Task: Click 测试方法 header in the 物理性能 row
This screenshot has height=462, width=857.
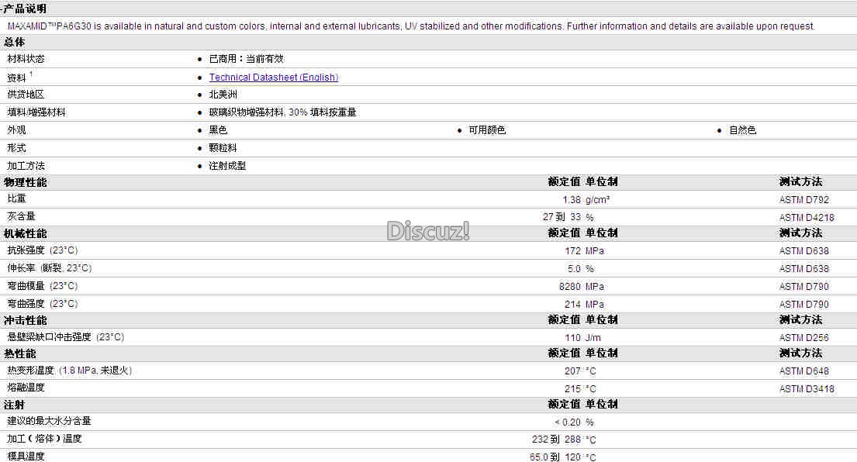Action: (x=800, y=181)
